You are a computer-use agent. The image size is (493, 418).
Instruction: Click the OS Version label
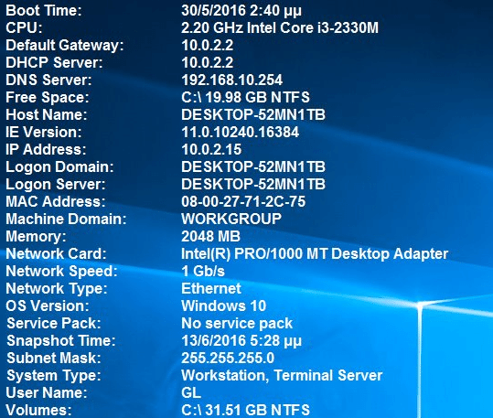pos(48,305)
